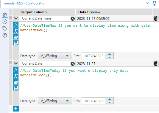Grab the Current Date Time row drag handle

tap(10, 18)
